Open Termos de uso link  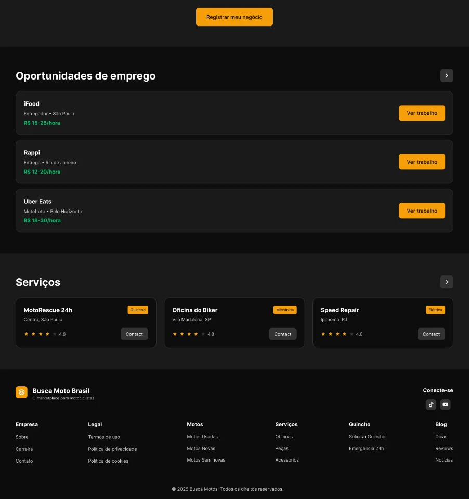[104, 437]
